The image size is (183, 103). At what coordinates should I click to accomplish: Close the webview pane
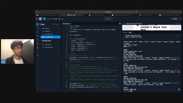(180, 23)
